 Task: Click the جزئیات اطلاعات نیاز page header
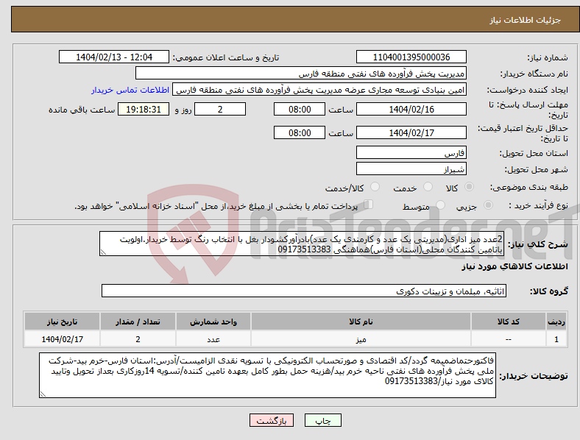[526, 20]
